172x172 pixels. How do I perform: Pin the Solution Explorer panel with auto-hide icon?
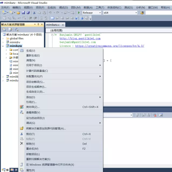[38, 24]
